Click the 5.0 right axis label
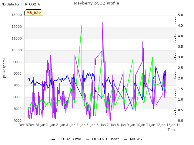194x145 pixels. click(180, 15)
